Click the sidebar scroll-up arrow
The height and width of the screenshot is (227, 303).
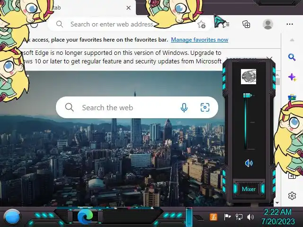pos(292,40)
